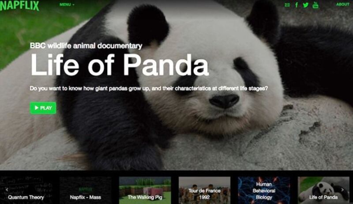The width and height of the screenshot is (353, 204).
Task: Open the YouTube icon link
Action: point(315,5)
